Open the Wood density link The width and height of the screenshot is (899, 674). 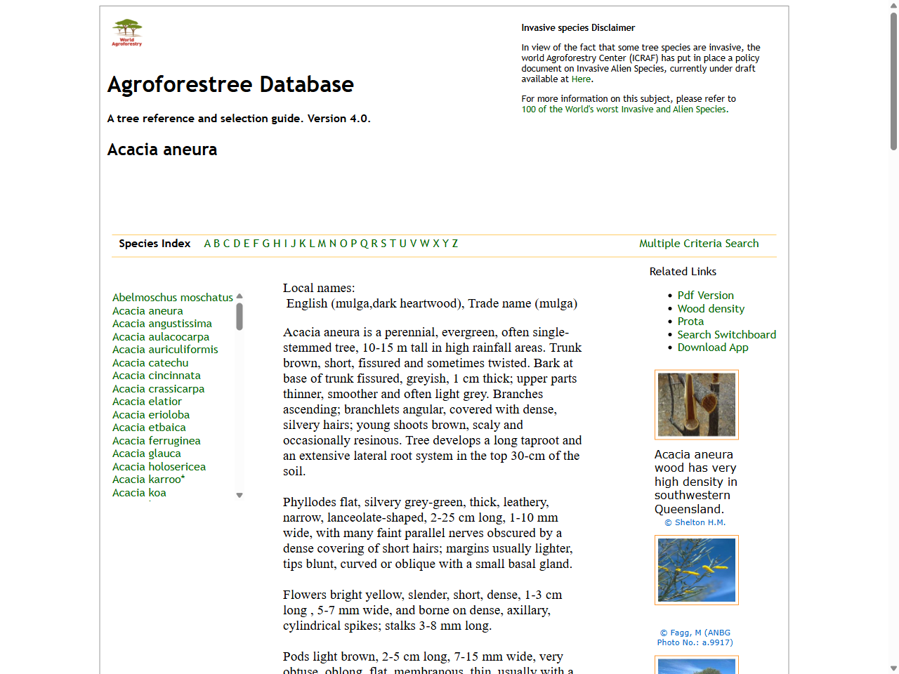(x=711, y=309)
